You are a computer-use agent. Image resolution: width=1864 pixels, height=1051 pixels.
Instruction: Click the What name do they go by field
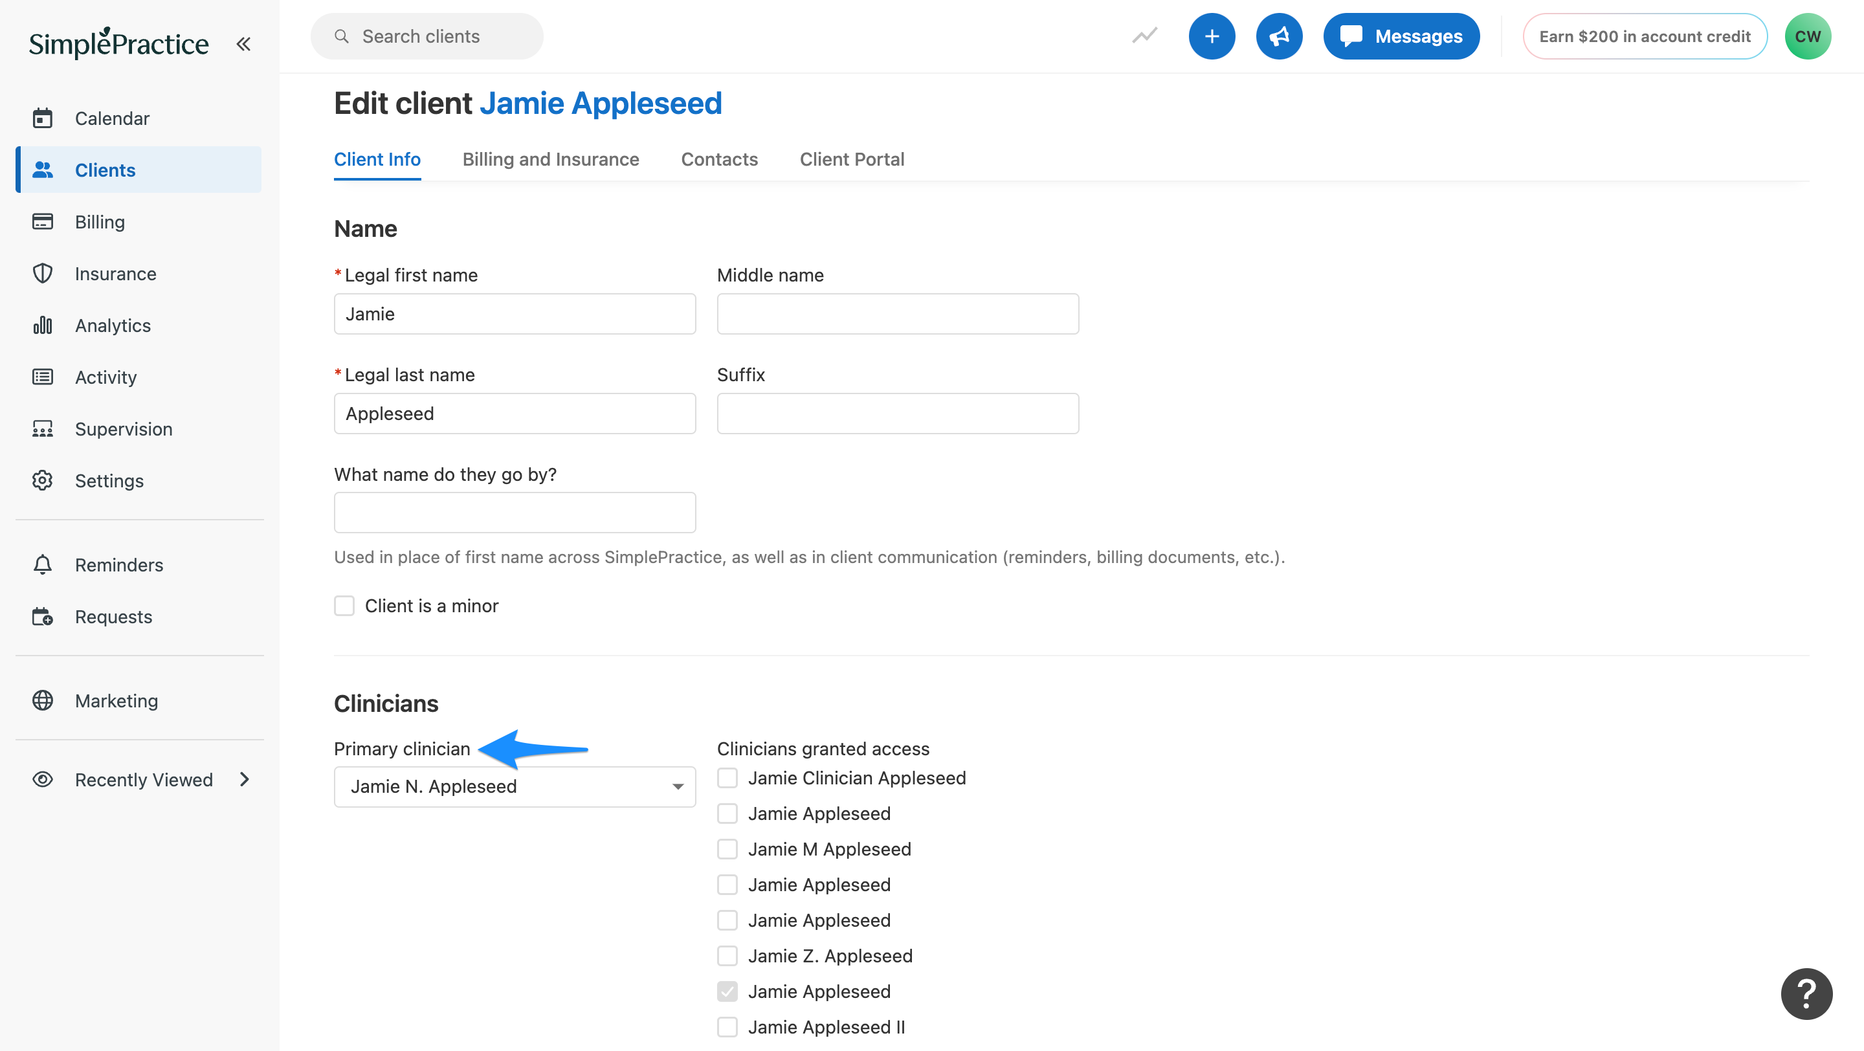coord(515,512)
